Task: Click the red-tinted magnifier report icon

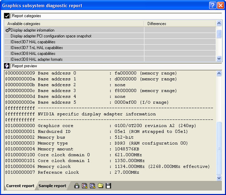Action: click(x=84, y=186)
